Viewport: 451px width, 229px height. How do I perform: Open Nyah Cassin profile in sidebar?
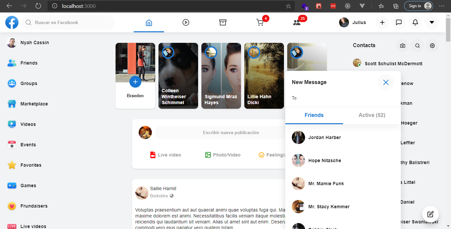pos(28,43)
